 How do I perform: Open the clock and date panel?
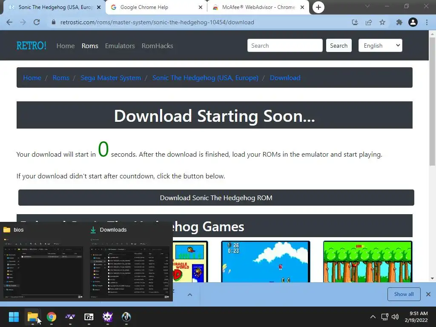pos(416,317)
